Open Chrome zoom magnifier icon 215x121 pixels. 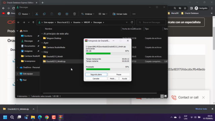point(175,8)
